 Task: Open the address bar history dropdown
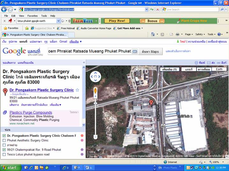pyautogui.click(x=147, y=10)
